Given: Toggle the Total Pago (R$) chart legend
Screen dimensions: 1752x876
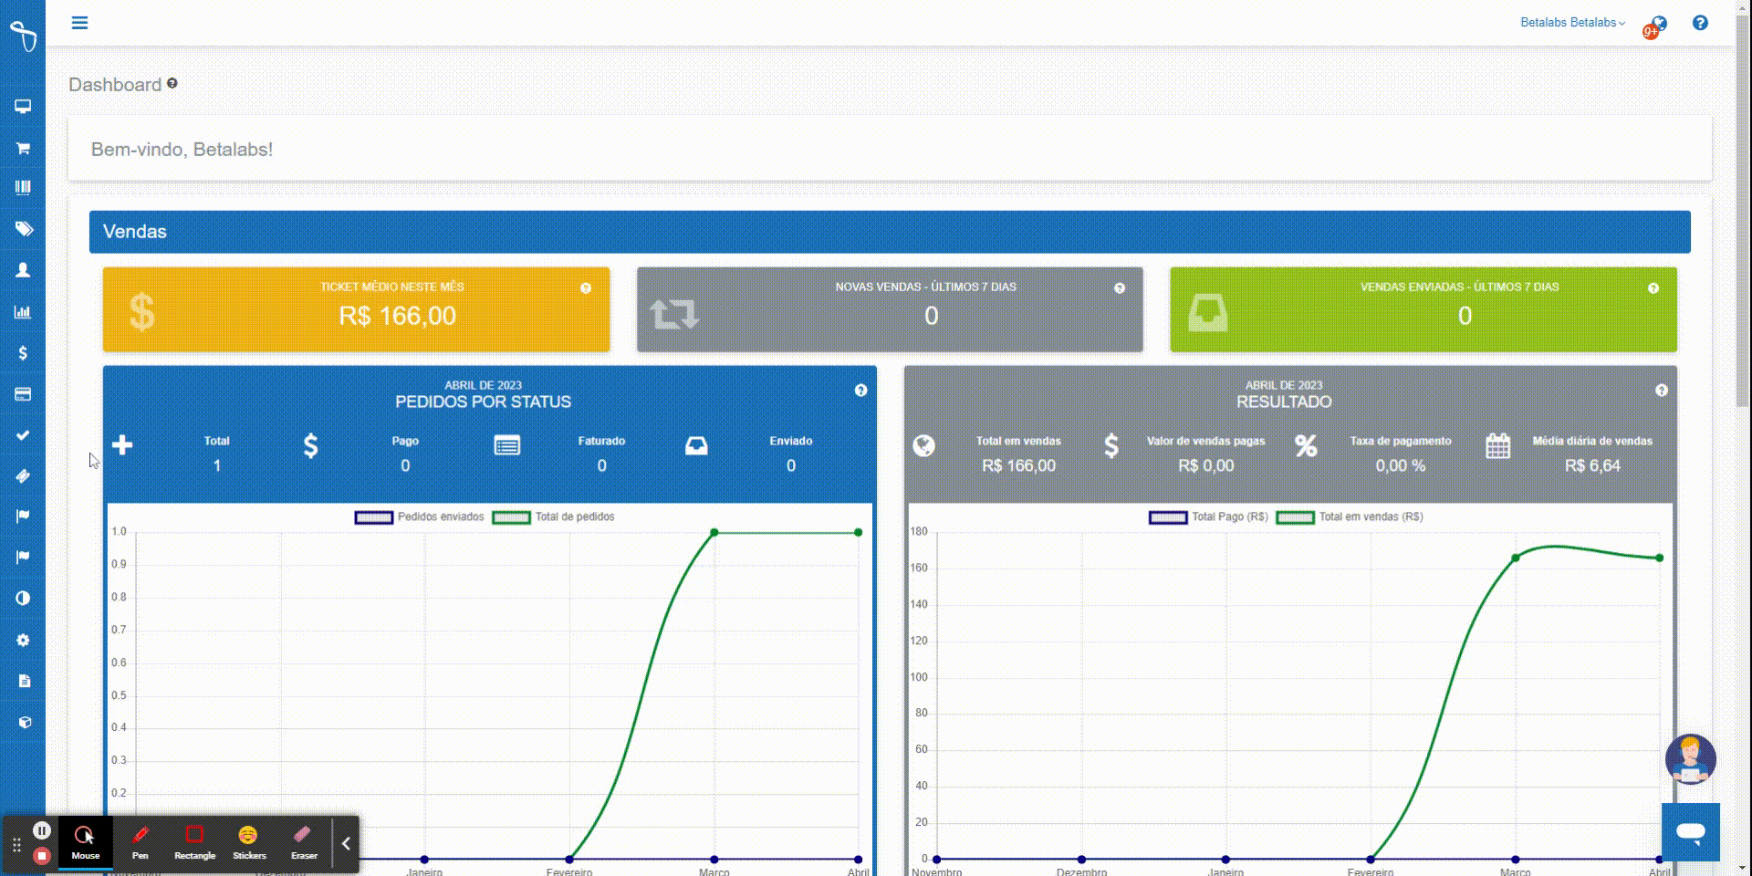Looking at the screenshot, I should (1209, 517).
